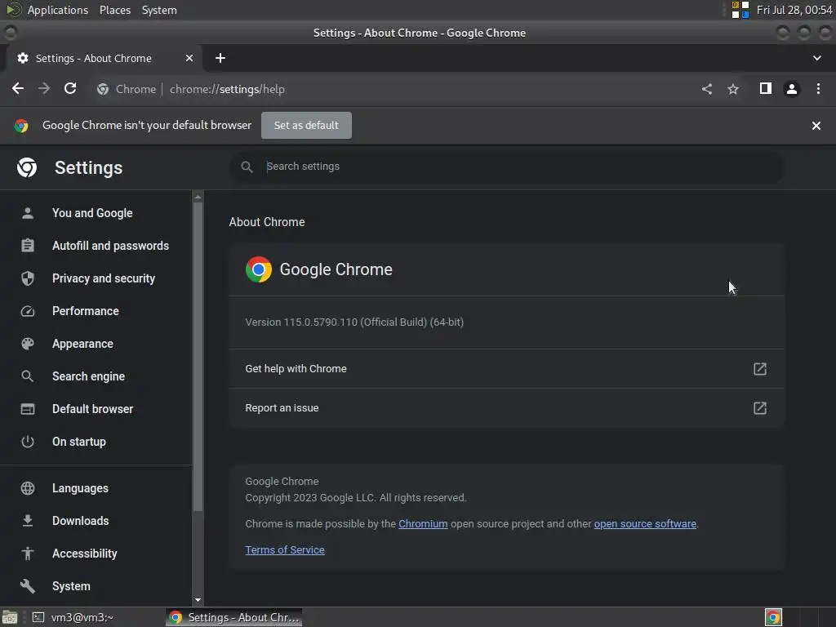Click the Autofill clipboard icon
This screenshot has height=627, width=836.
point(28,246)
